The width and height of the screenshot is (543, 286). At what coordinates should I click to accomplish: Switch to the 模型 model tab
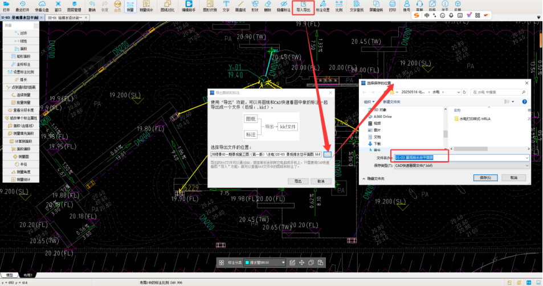click(10, 275)
